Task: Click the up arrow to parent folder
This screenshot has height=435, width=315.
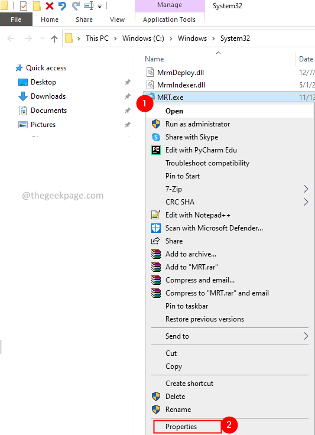Action: click(54, 38)
